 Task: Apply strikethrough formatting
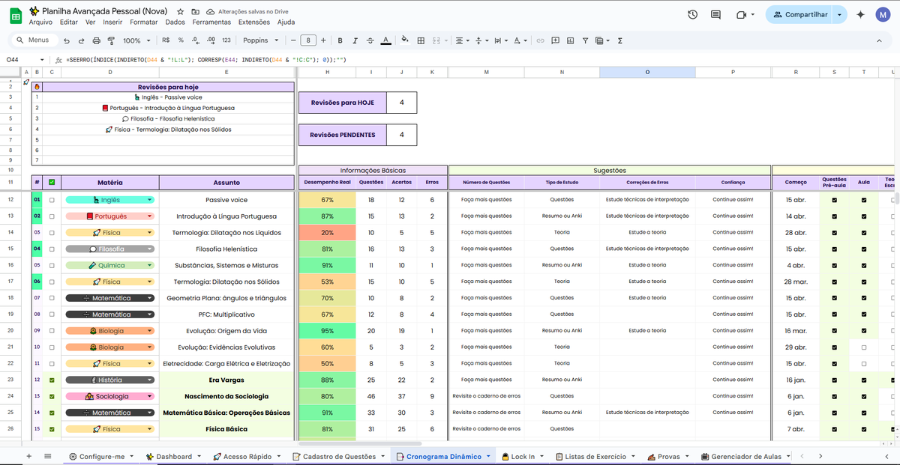(370, 40)
